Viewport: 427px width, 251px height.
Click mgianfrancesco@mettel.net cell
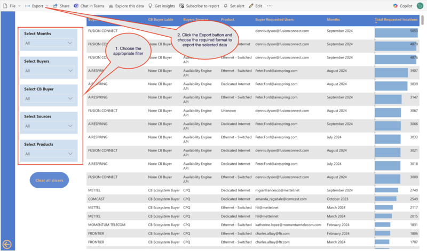(277, 190)
